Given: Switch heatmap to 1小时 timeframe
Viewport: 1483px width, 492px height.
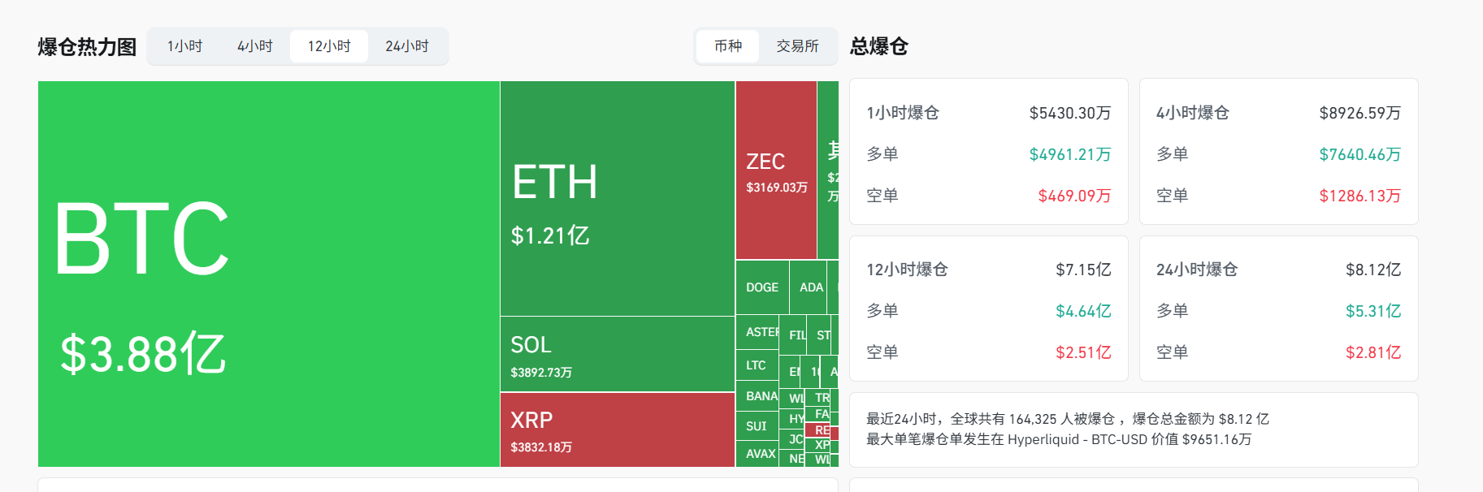Looking at the screenshot, I should coord(184,46).
